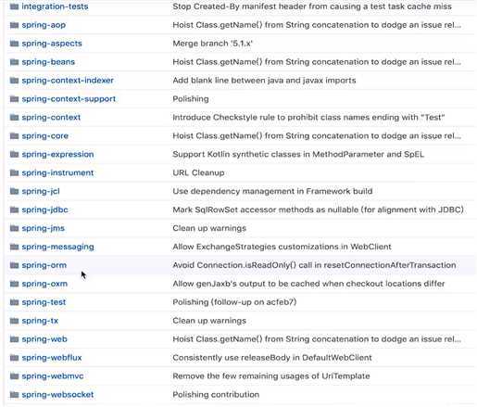The width and height of the screenshot is (477, 407).
Task: Click the folder icon beside spring-beans
Action: click(14, 62)
